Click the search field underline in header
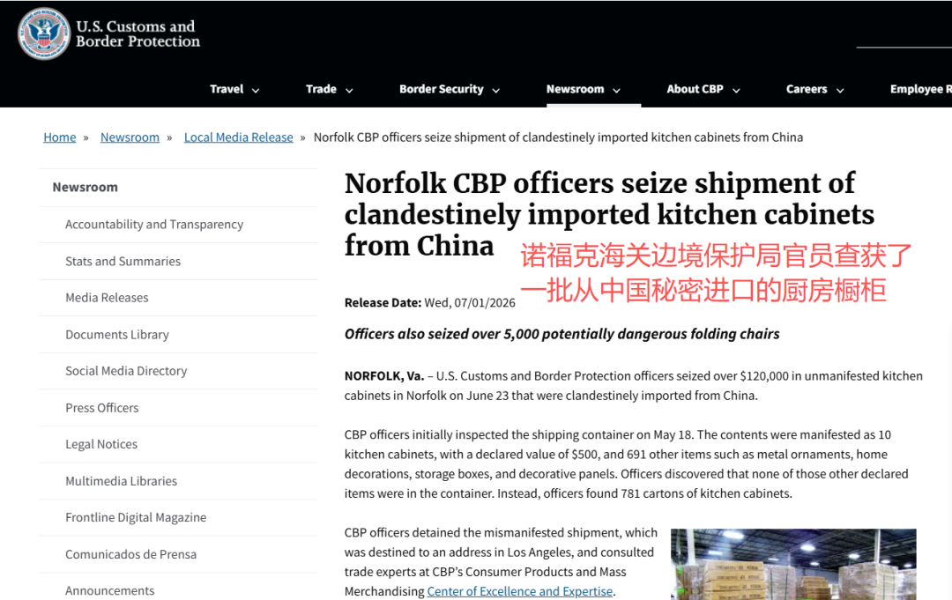 click(x=904, y=47)
